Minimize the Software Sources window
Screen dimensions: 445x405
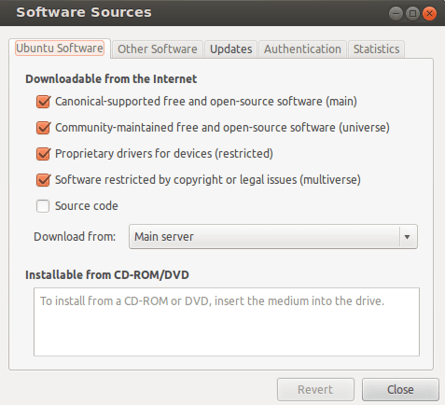pyautogui.click(x=396, y=14)
